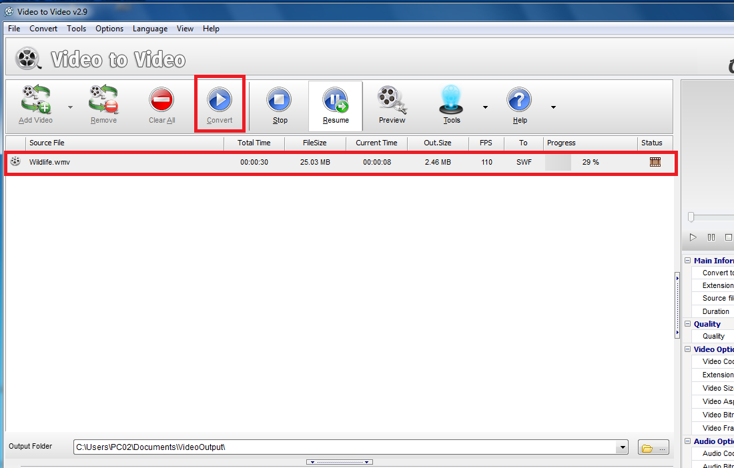The width and height of the screenshot is (734, 468).
Task: Expand the Output Folder path dropdown
Action: tap(623, 448)
